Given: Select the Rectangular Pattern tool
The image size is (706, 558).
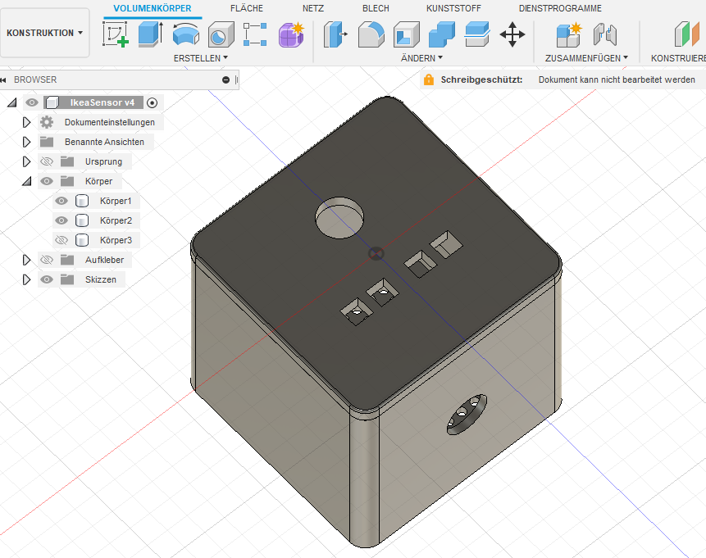Looking at the screenshot, I should [255, 34].
